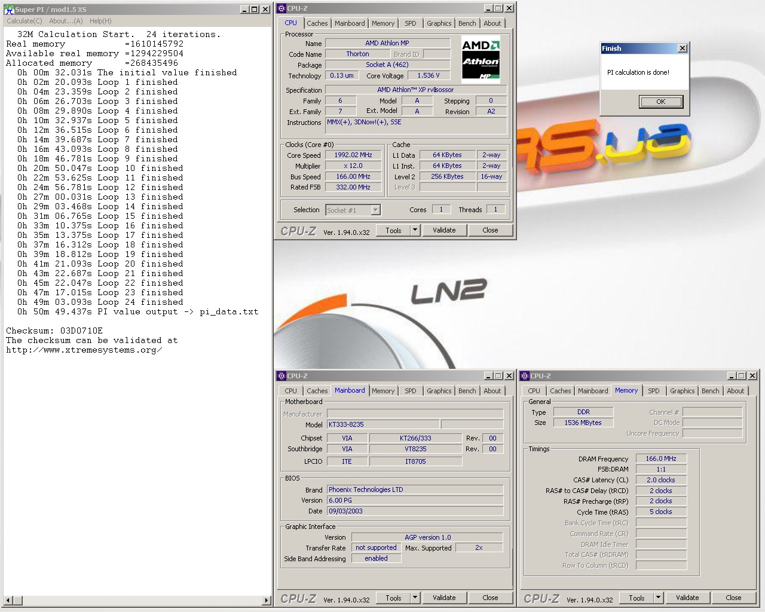Click the Code Name Thorton field
Viewport: 765px width, 612px height.
357,54
